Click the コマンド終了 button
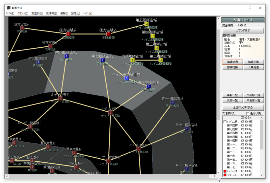270x183 pixels. coord(243,30)
